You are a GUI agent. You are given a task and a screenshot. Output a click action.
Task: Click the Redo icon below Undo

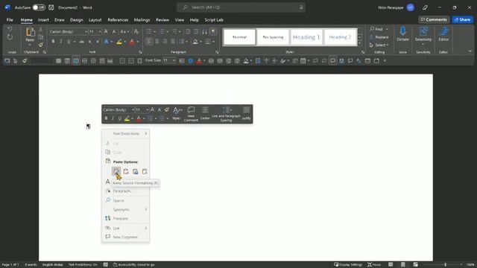(x=10, y=37)
